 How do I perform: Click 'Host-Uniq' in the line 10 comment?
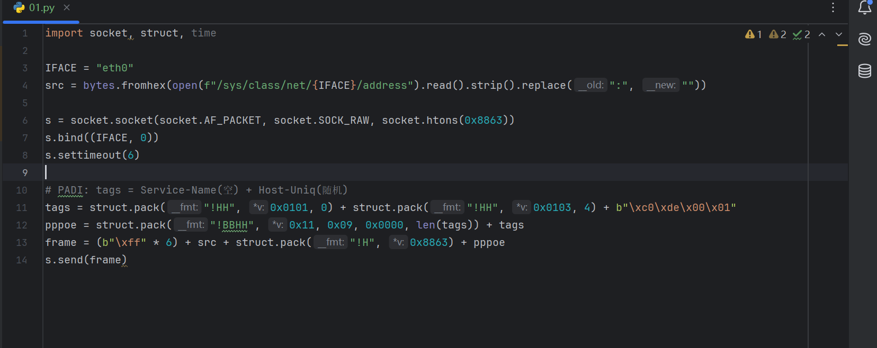(x=287, y=190)
